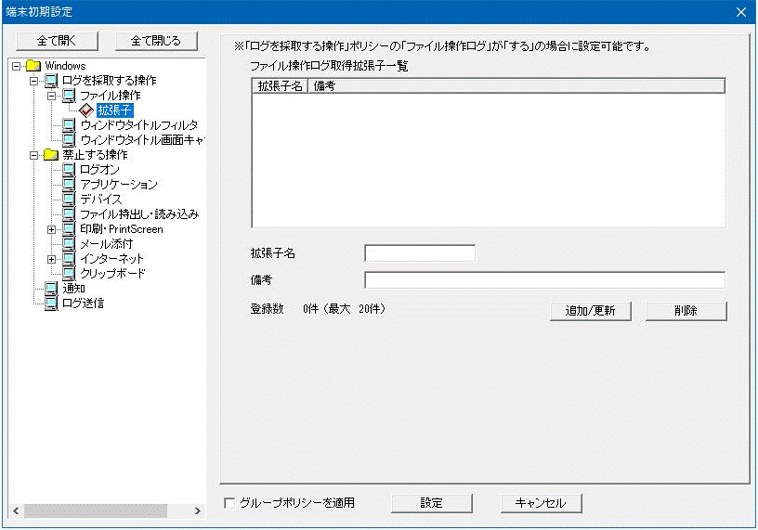Viewport: 758px width, 530px height.
Task: Click the デバイス computer icon
Action: pos(69,199)
